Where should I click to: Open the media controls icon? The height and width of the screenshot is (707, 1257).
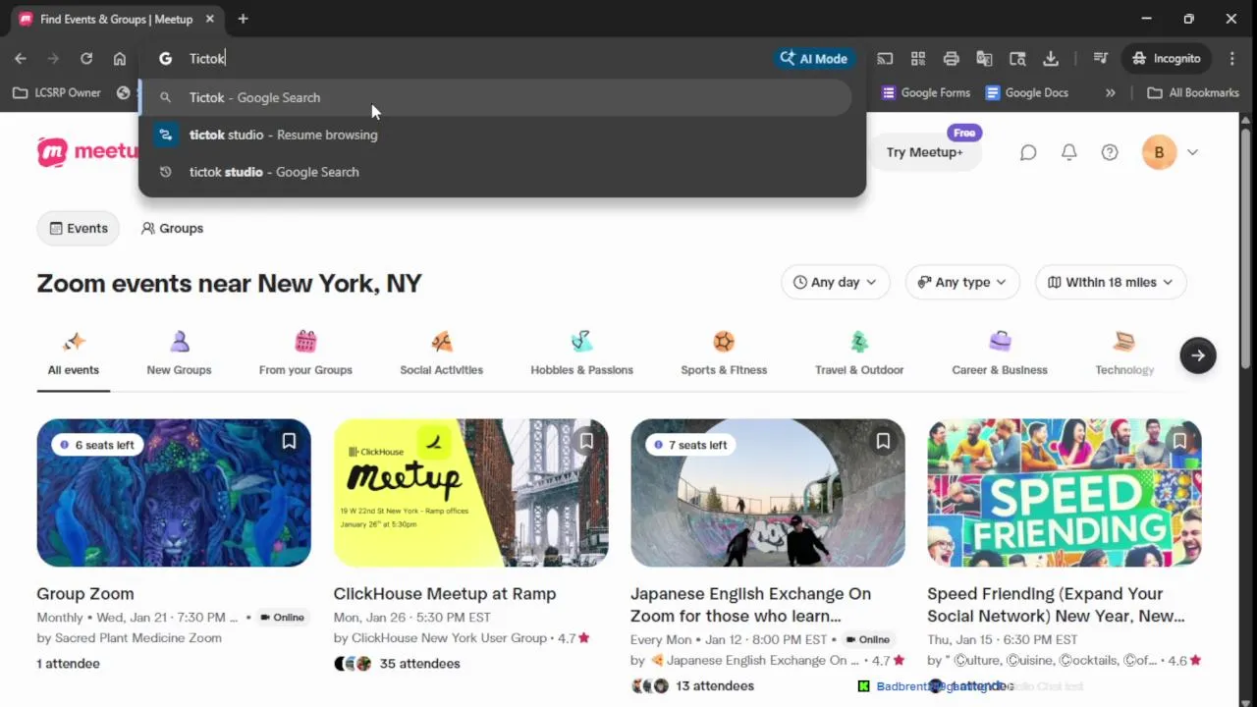tap(1101, 59)
